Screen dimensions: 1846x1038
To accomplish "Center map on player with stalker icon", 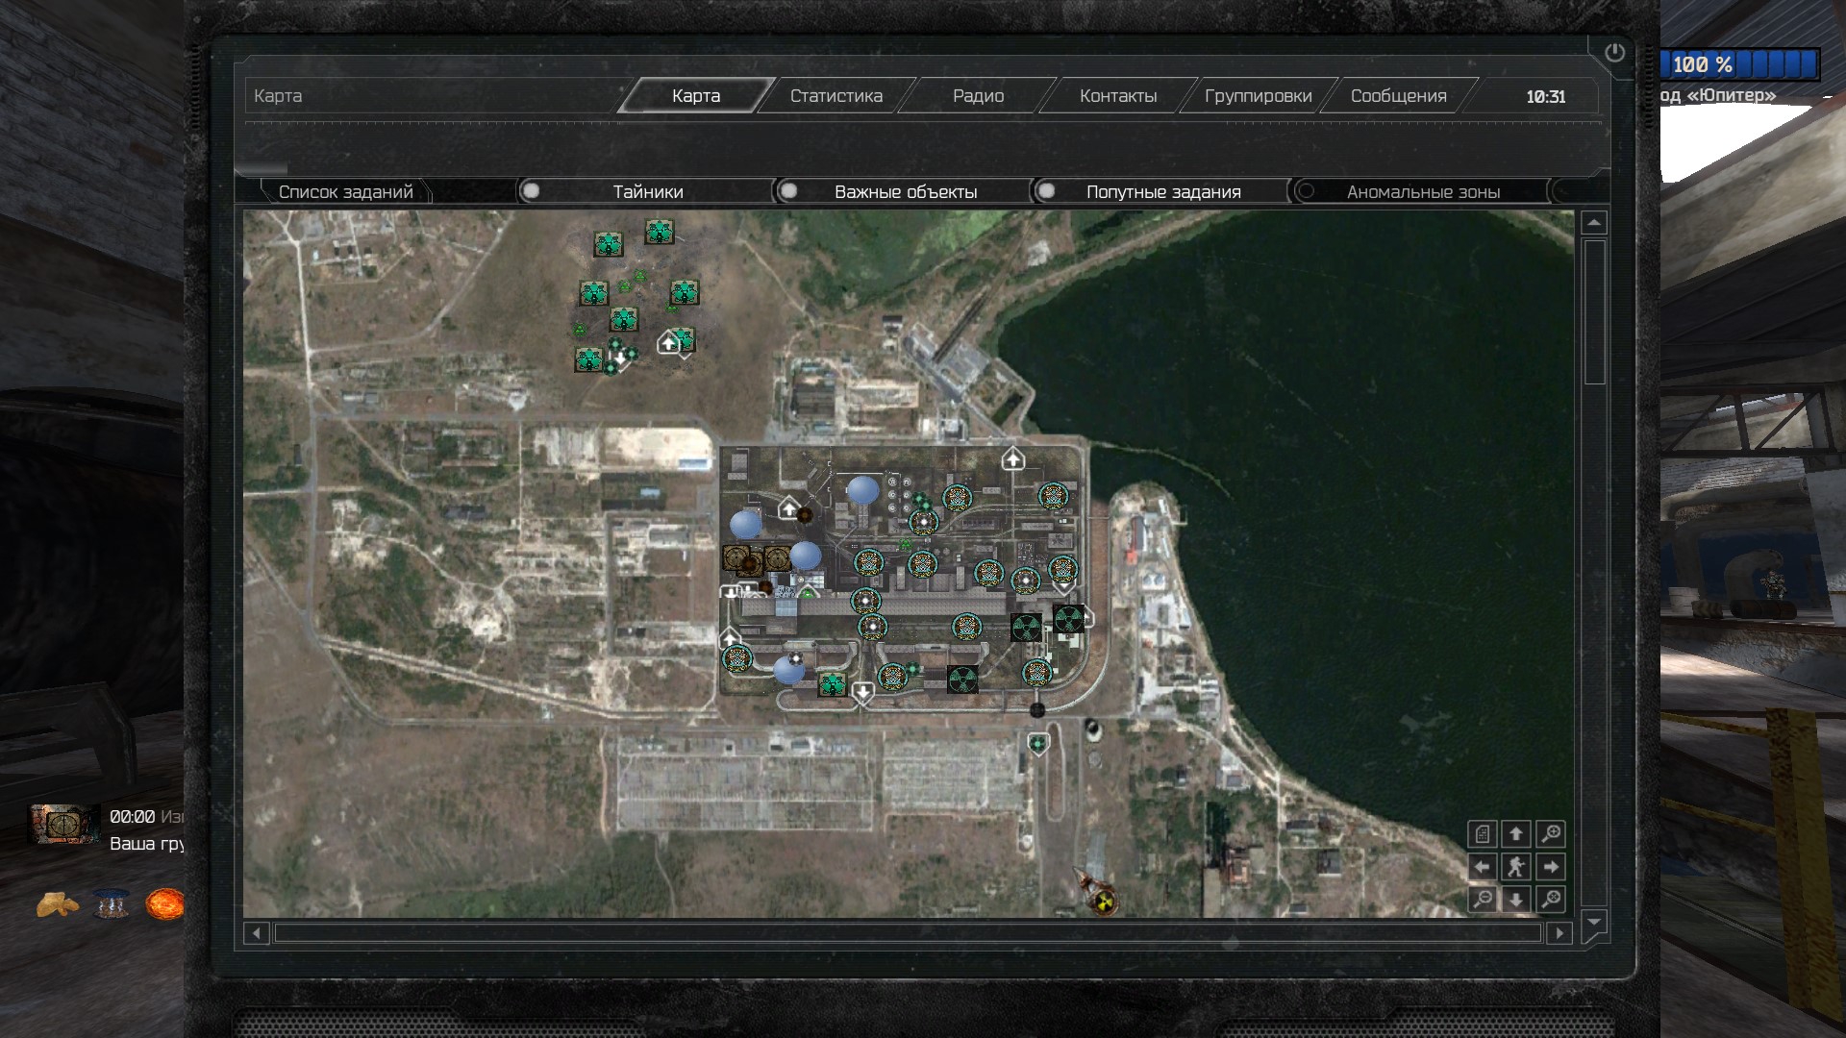I will (x=1516, y=866).
